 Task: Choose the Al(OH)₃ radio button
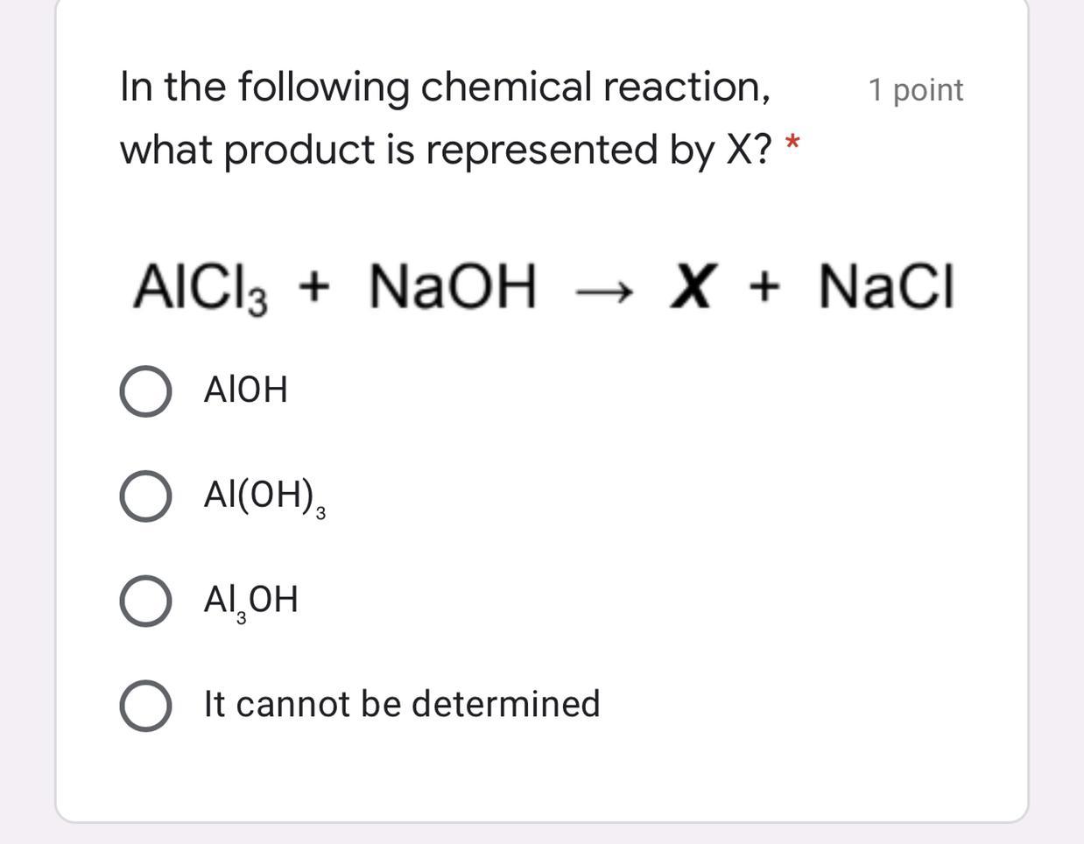[x=145, y=496]
